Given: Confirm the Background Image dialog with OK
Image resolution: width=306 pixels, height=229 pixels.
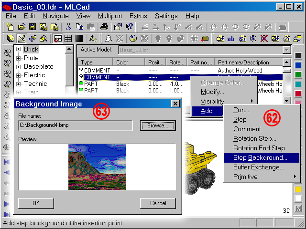Looking at the screenshot, I should pyautogui.click(x=36, y=203).
